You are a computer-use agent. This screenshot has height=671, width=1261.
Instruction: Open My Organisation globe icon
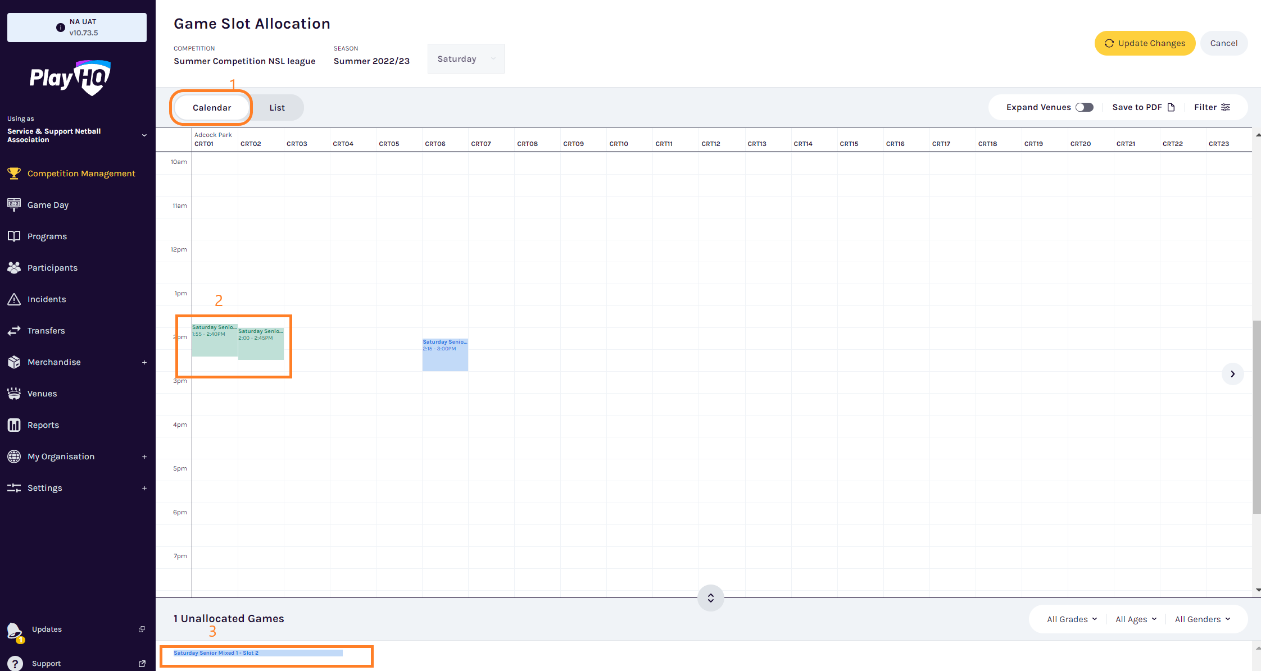tap(14, 457)
